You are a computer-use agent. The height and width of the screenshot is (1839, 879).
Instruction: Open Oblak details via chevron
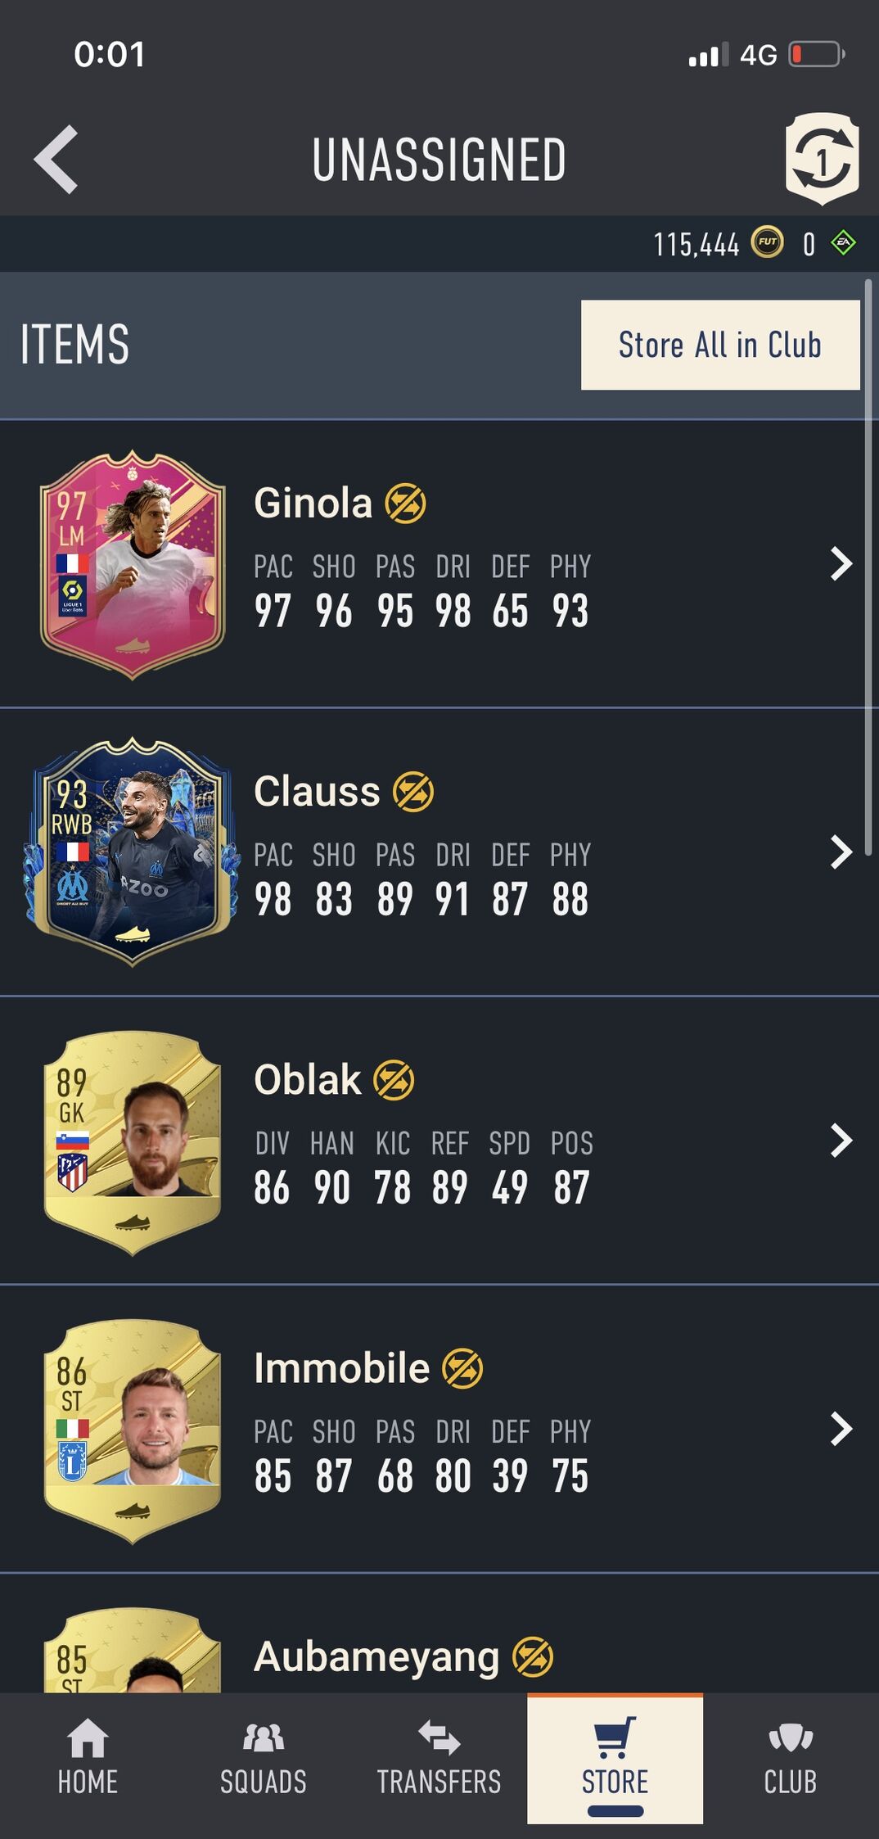[841, 1141]
